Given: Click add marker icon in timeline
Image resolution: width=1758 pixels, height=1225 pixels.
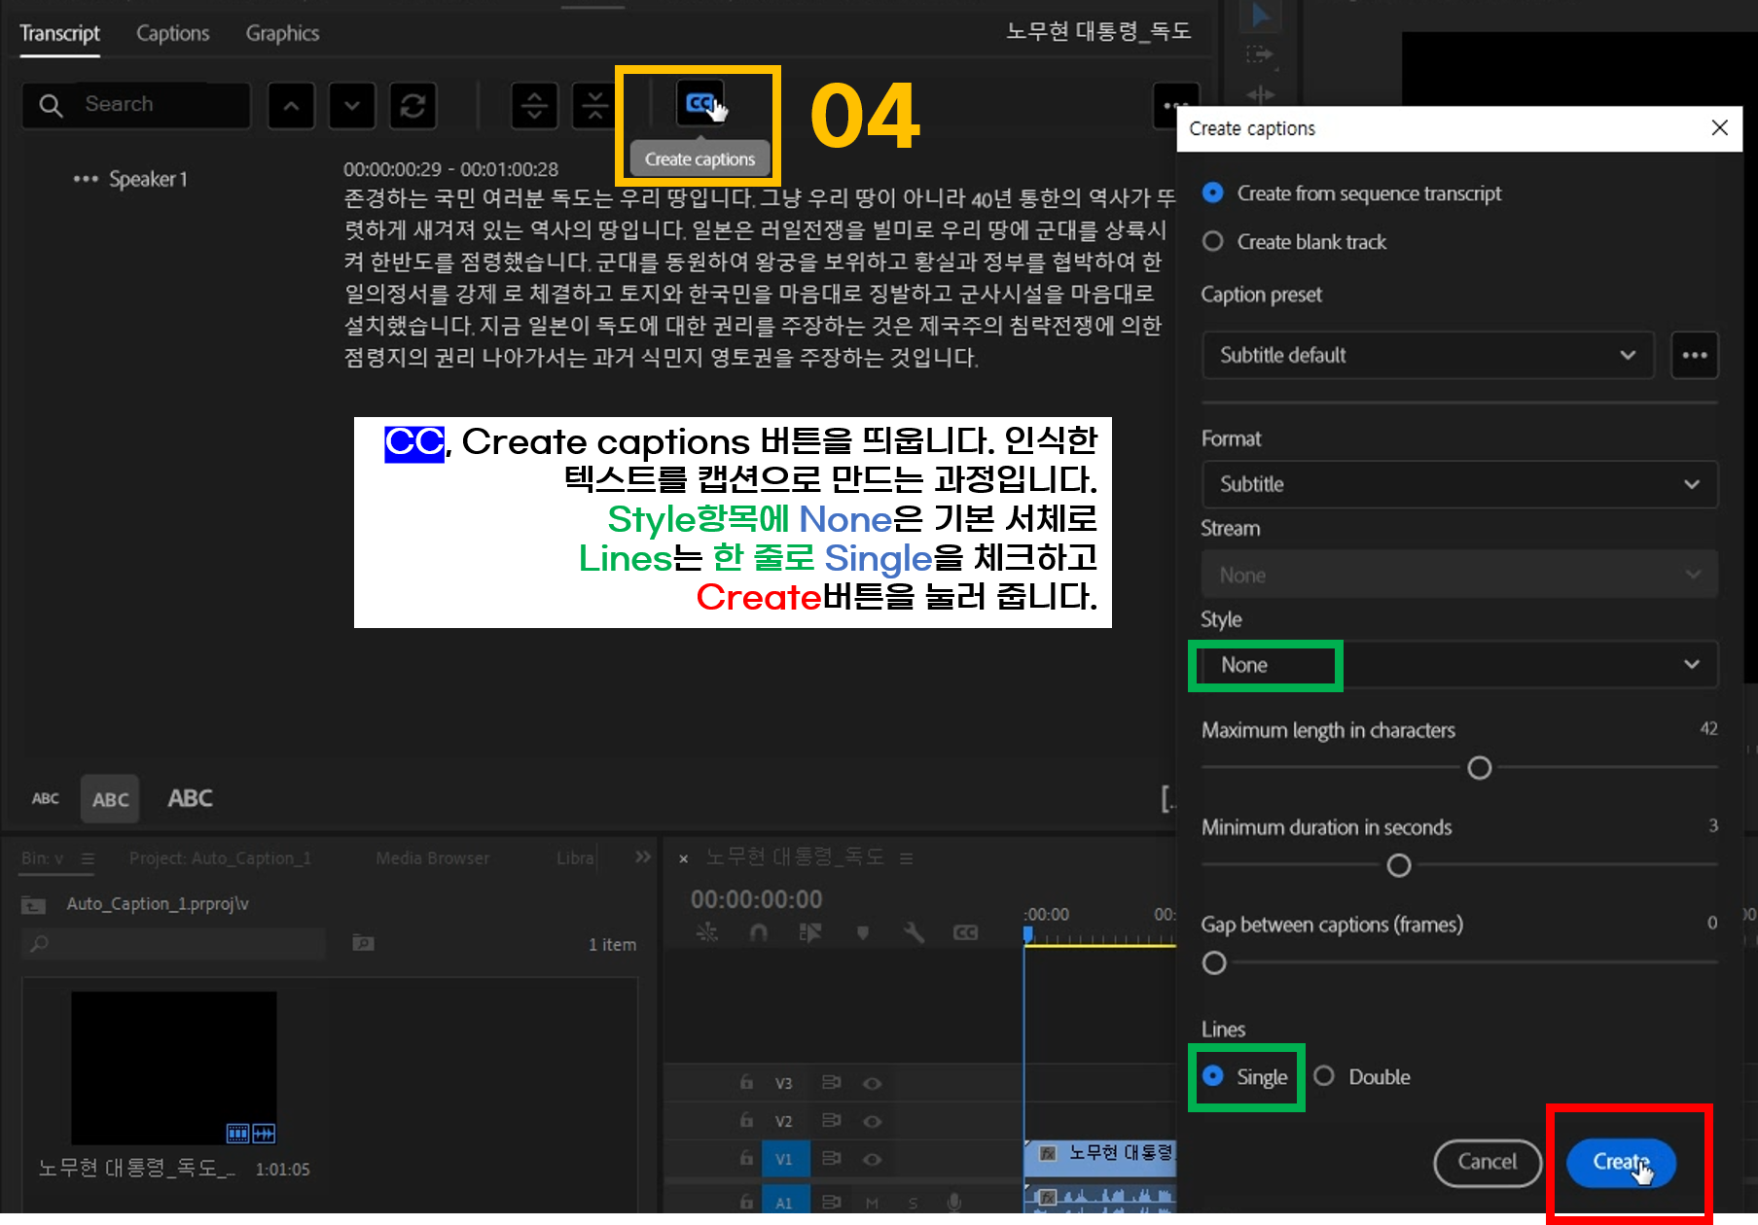Looking at the screenshot, I should [x=862, y=932].
